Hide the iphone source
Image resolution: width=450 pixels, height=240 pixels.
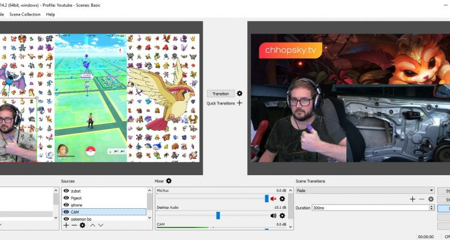(66, 205)
